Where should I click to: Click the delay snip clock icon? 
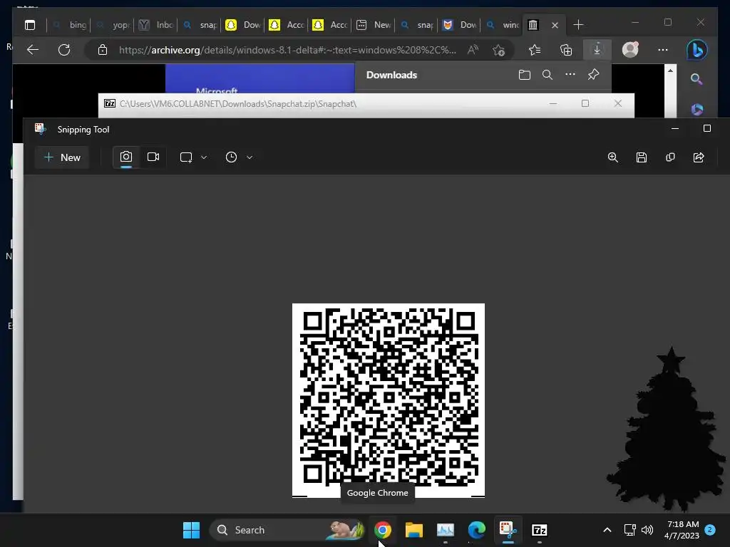pyautogui.click(x=231, y=157)
